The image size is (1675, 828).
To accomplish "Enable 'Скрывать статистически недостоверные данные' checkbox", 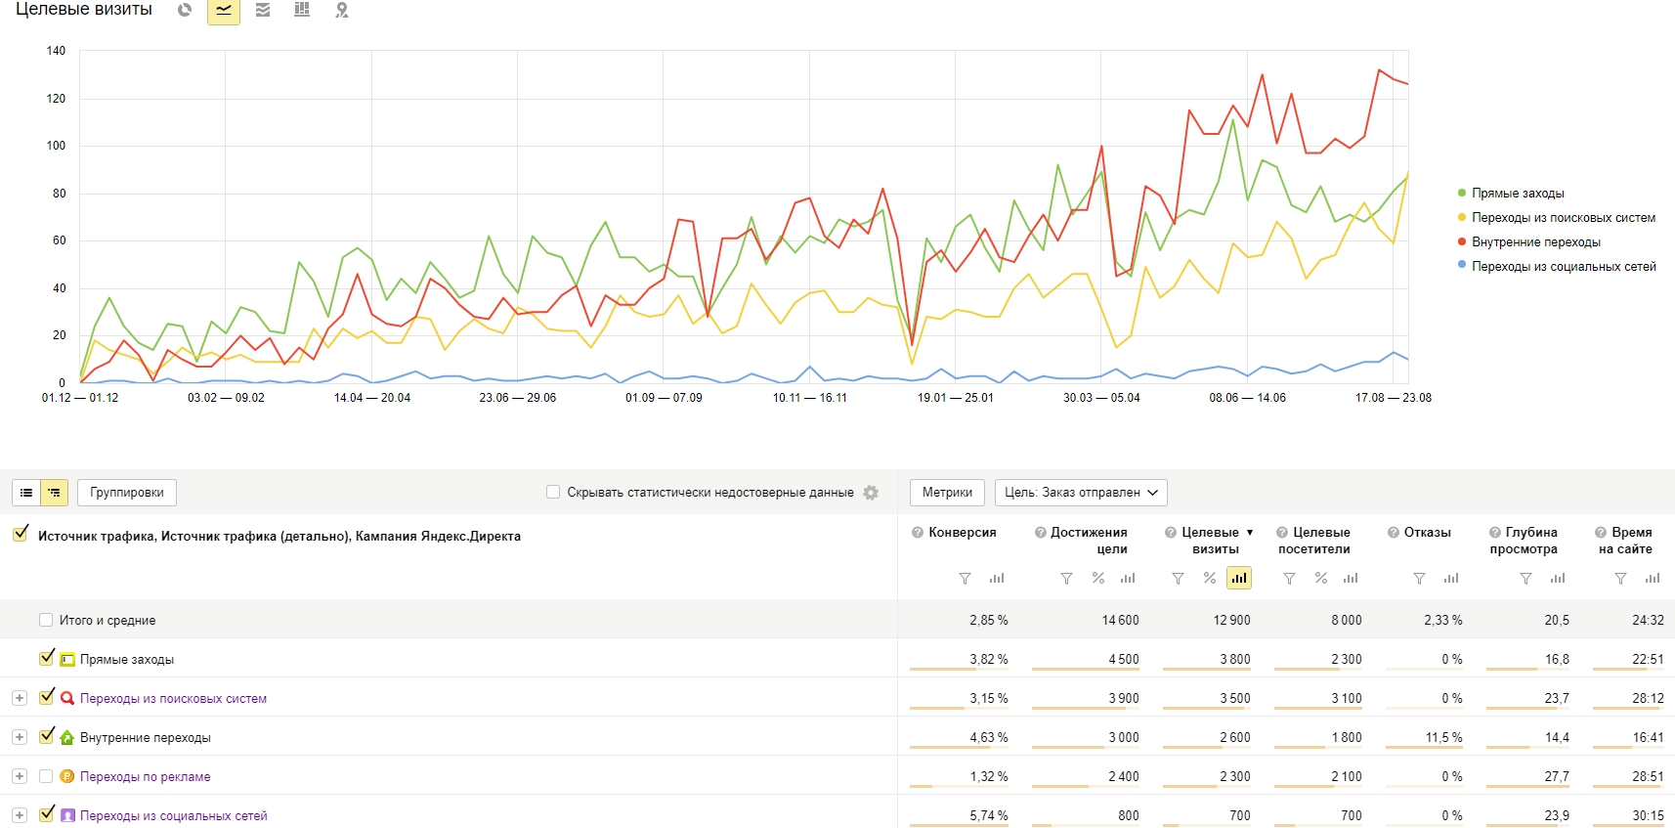I will click(553, 492).
